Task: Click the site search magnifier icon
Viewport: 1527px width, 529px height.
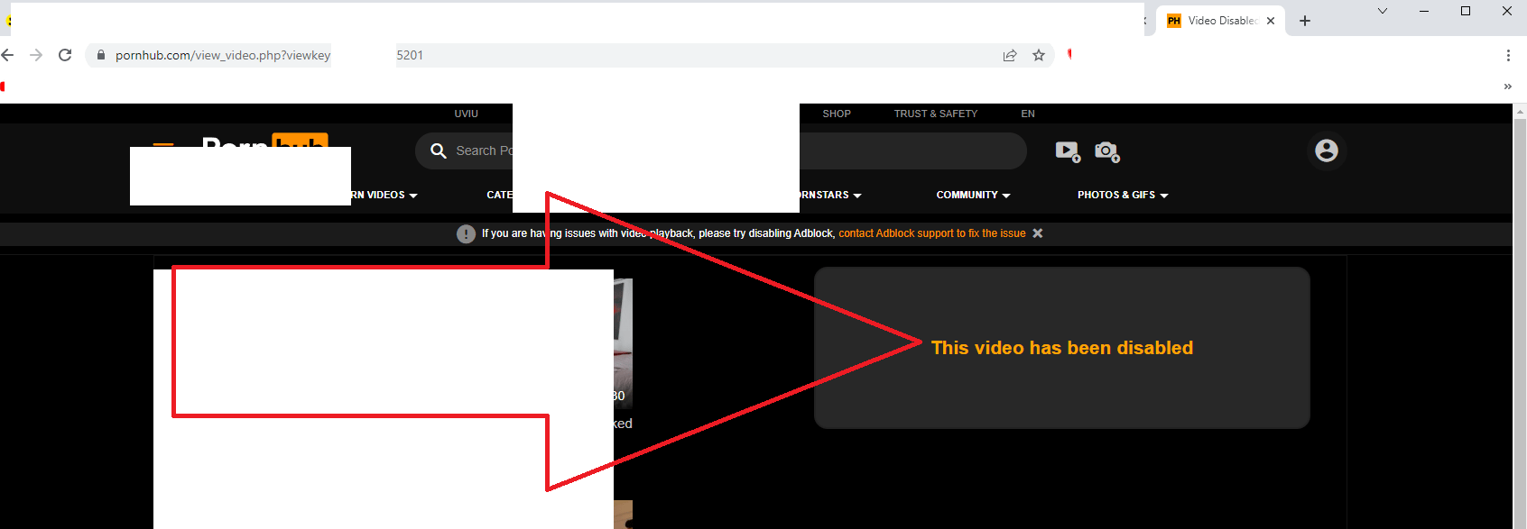Action: (439, 150)
